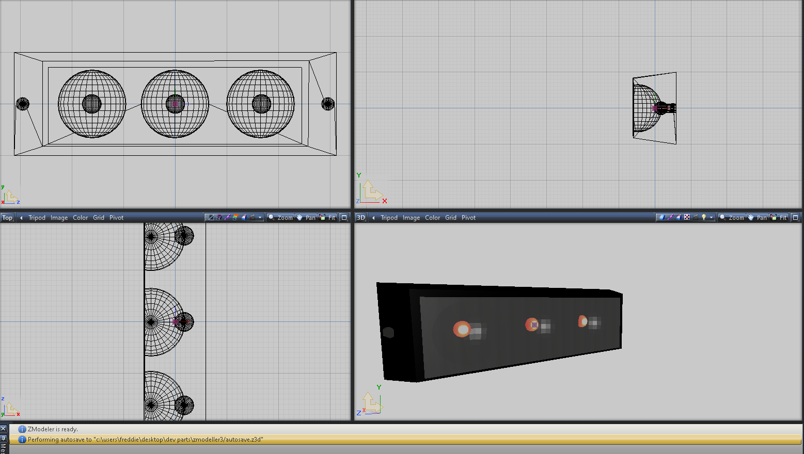The image size is (804, 454).
Task: Click the Zoom tool in Top viewport toolbar
Action: [x=280, y=218]
